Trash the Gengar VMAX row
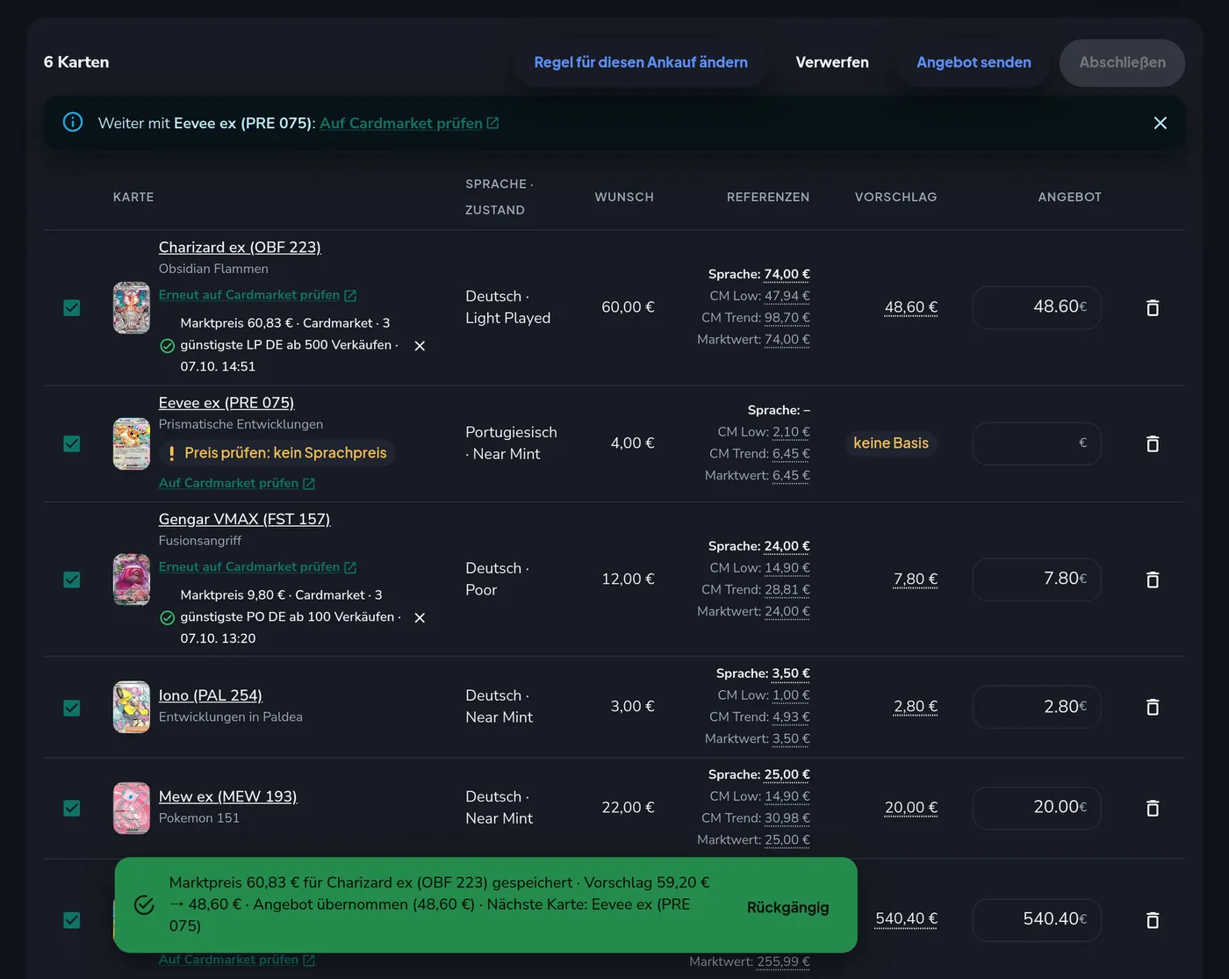This screenshot has height=979, width=1229. coord(1153,579)
